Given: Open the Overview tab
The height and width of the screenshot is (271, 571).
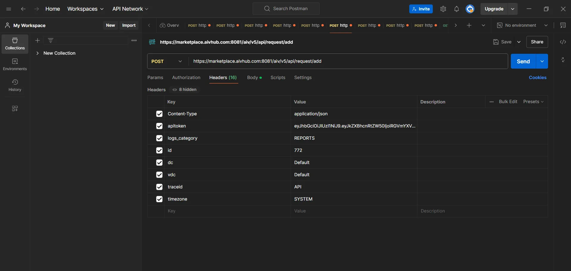Looking at the screenshot, I should (x=169, y=25).
